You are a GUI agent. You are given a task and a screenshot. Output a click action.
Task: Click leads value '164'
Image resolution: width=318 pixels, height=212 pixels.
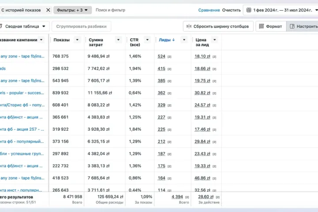point(162,178)
